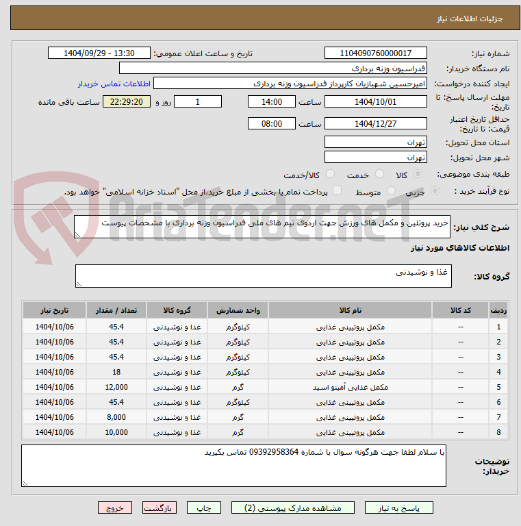Click the پاسخ به نیاز button
The image size is (521, 526).
pyautogui.click(x=398, y=508)
